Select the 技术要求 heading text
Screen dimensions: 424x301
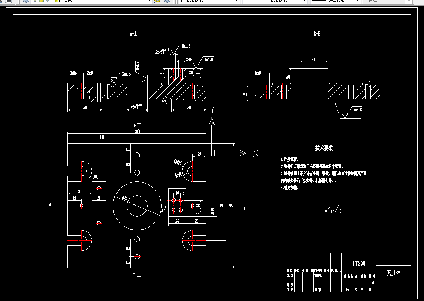coord(324,148)
